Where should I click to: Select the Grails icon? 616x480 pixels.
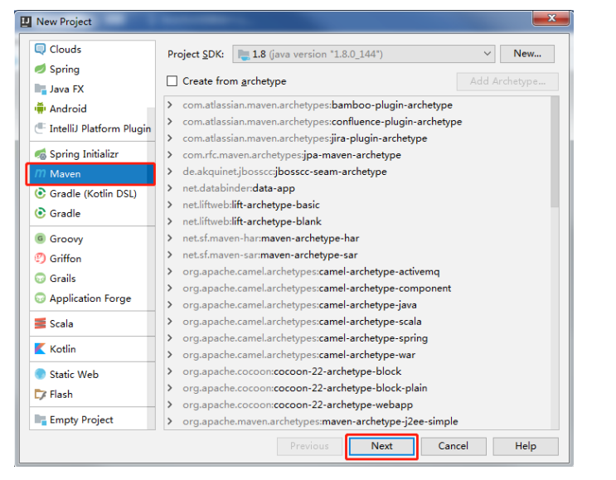pyautogui.click(x=40, y=278)
